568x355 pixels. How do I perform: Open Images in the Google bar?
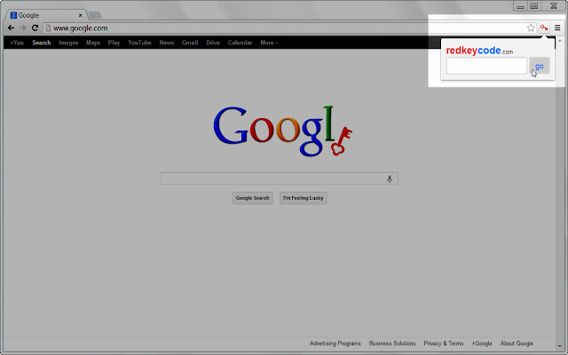[x=68, y=43]
